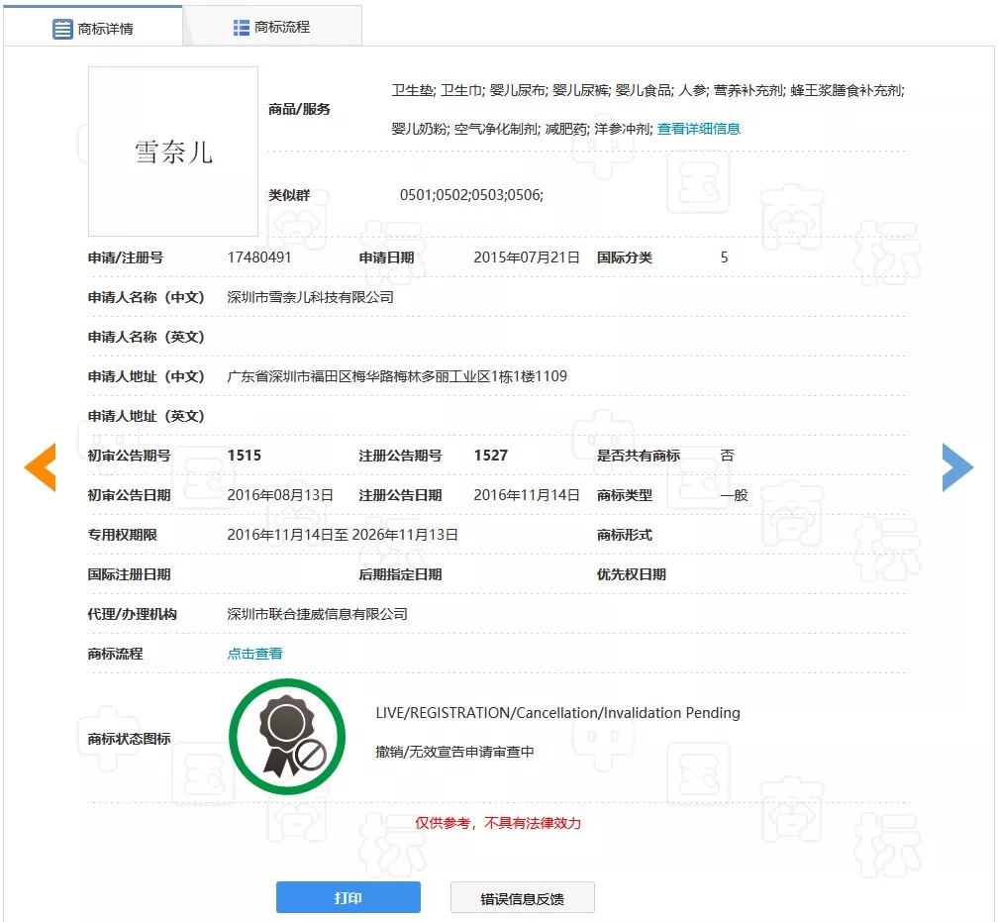
Task: Click the 错误信息反馈 button
Action: click(x=522, y=898)
